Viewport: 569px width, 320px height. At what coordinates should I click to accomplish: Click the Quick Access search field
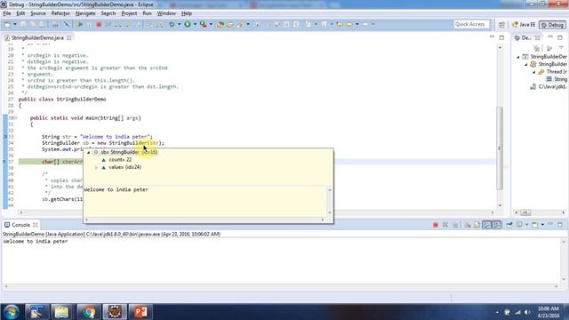point(471,24)
